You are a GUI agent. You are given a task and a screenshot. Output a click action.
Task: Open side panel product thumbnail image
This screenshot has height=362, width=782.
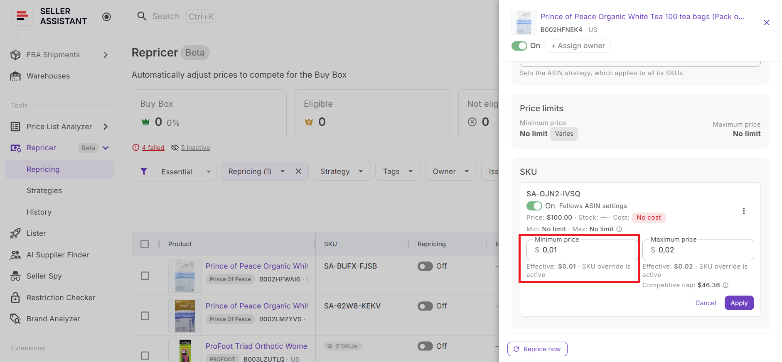tap(524, 22)
